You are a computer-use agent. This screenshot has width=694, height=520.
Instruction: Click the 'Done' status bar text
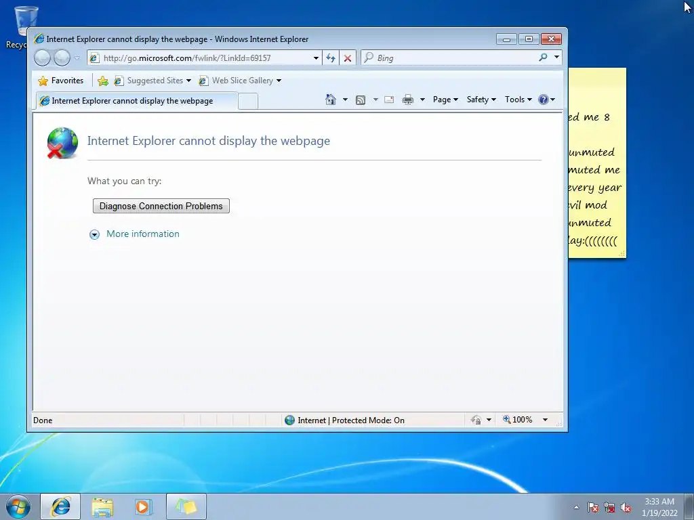pyautogui.click(x=43, y=420)
